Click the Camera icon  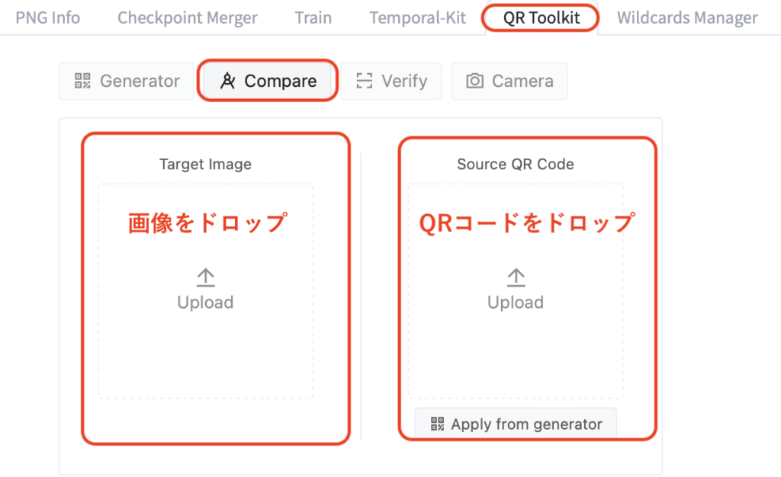click(x=475, y=81)
